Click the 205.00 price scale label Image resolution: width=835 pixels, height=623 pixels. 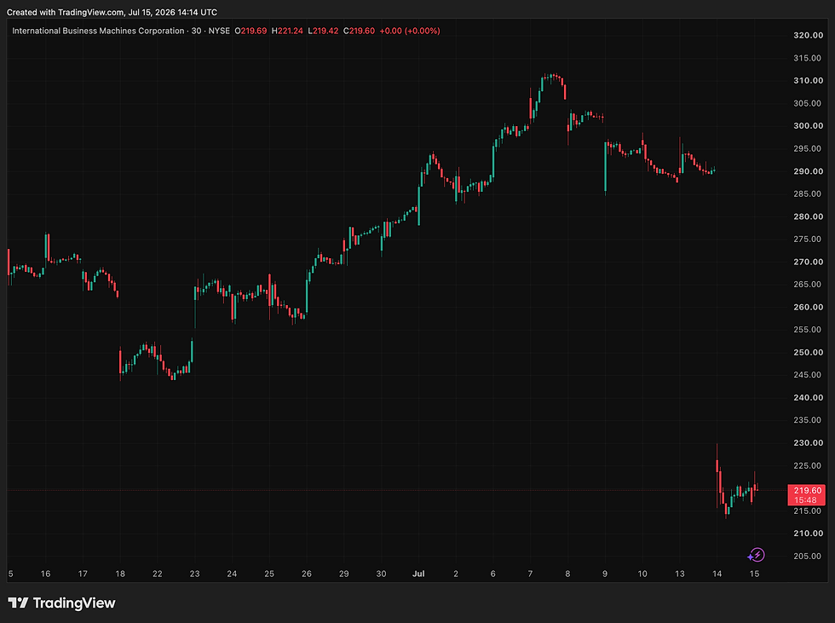point(808,556)
